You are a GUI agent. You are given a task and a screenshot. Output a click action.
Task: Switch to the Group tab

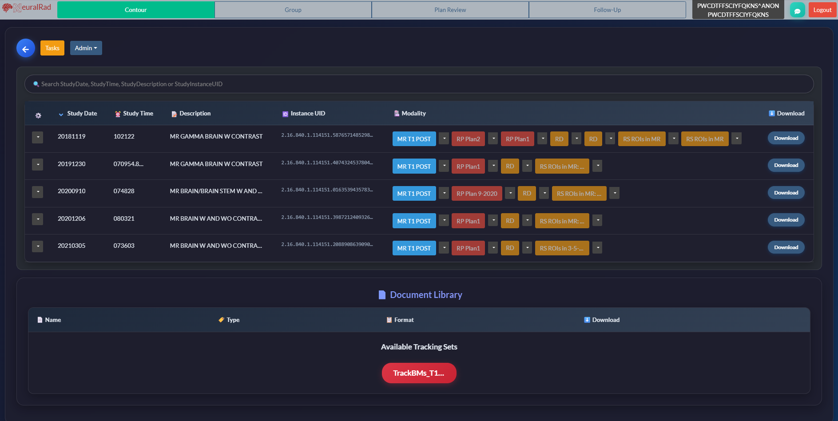(293, 9)
